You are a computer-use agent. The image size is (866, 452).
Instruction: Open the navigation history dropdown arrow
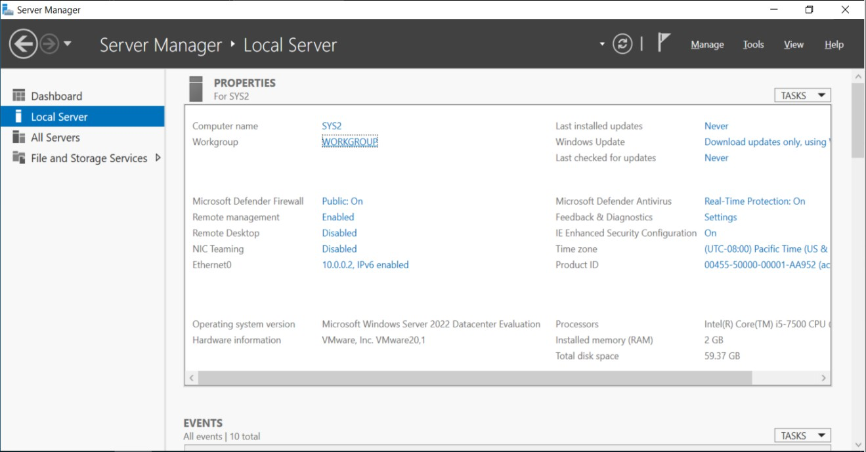coord(67,45)
